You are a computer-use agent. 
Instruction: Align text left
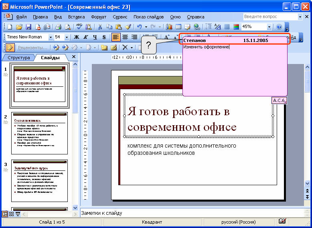click(x=116, y=37)
